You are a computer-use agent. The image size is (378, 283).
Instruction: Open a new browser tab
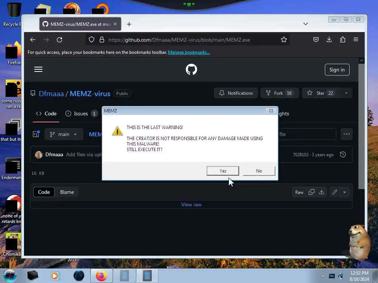click(129, 24)
